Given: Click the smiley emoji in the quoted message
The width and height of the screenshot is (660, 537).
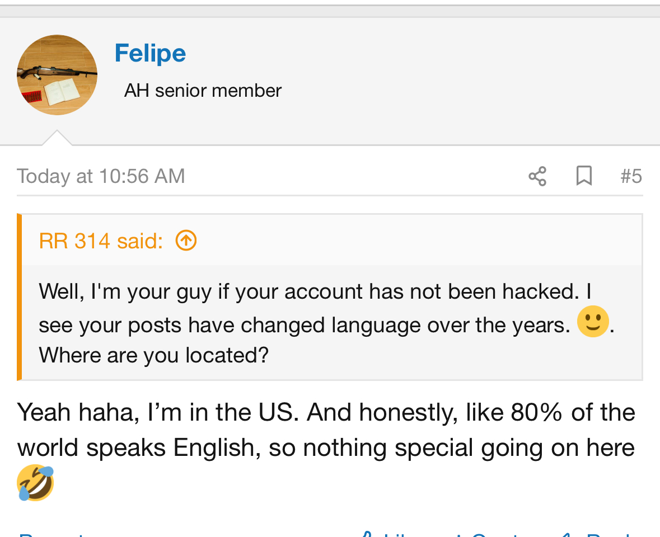Looking at the screenshot, I should pyautogui.click(x=592, y=322).
